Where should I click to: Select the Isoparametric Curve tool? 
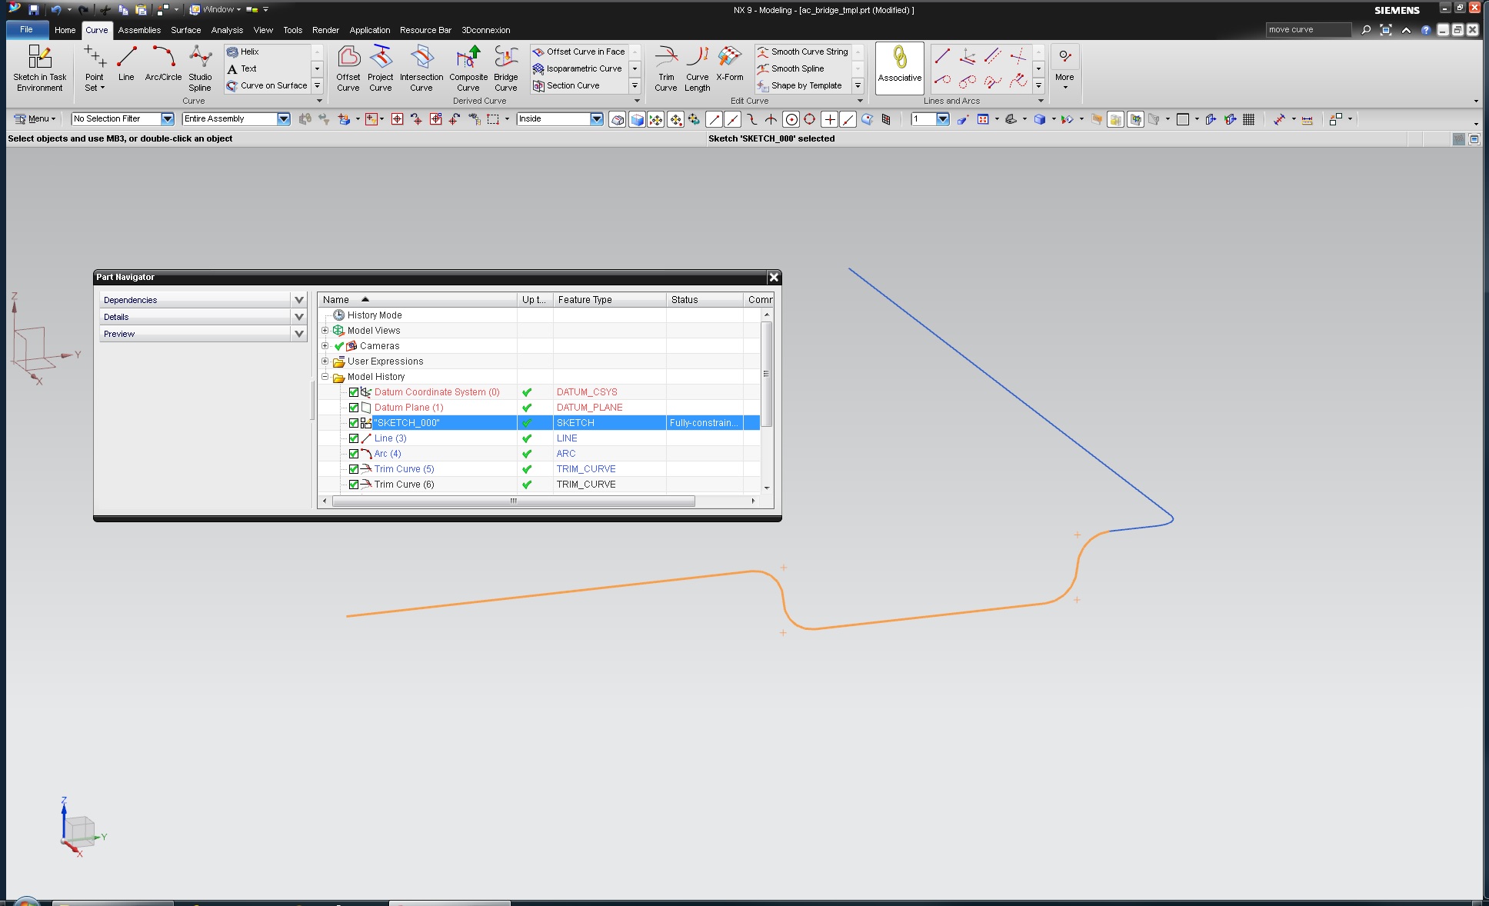[x=578, y=68]
